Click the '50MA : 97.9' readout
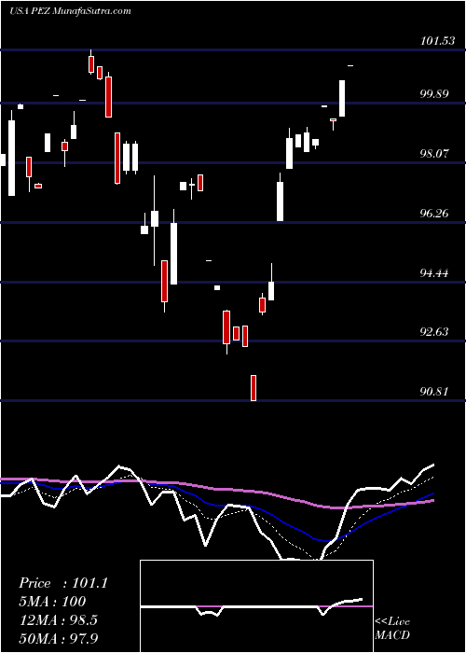The width and height of the screenshot is (466, 653). (x=58, y=638)
